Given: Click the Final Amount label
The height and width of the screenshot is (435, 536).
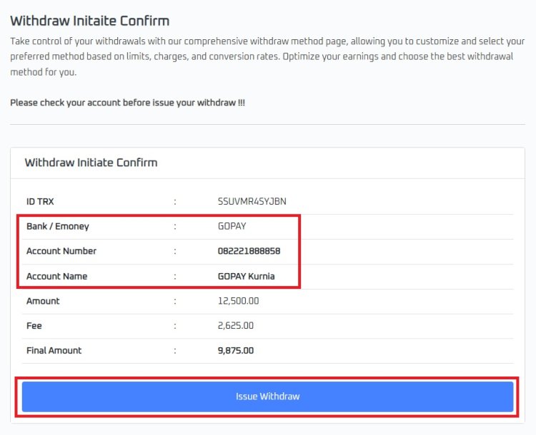Looking at the screenshot, I should [x=54, y=350].
